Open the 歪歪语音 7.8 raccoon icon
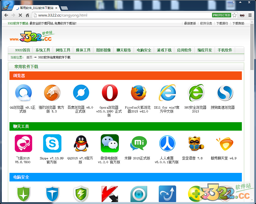 click(x=196, y=143)
